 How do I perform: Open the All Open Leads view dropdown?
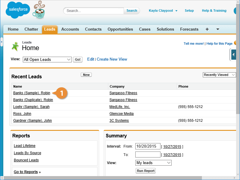47,59
